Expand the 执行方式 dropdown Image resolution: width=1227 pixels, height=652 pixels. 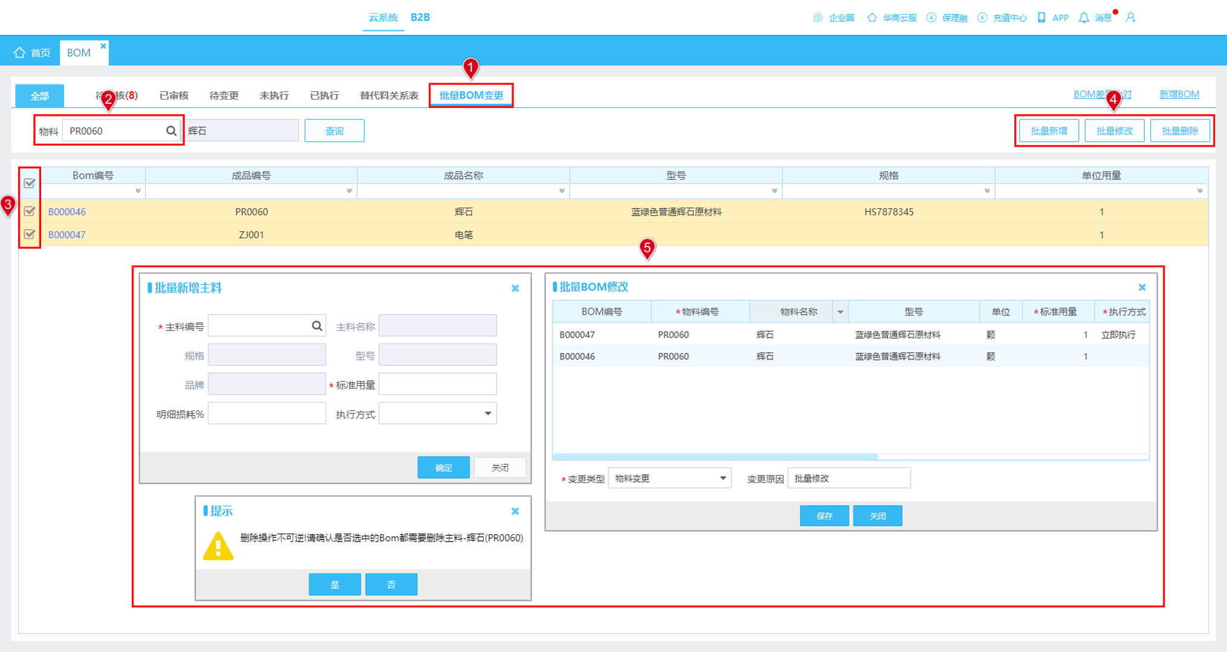click(x=437, y=414)
